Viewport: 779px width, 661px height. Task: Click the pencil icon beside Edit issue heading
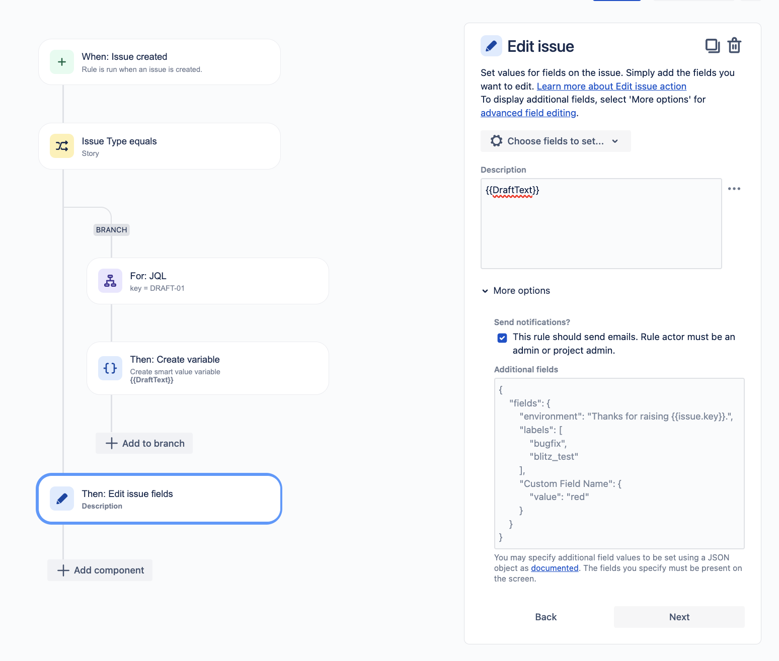pos(491,46)
